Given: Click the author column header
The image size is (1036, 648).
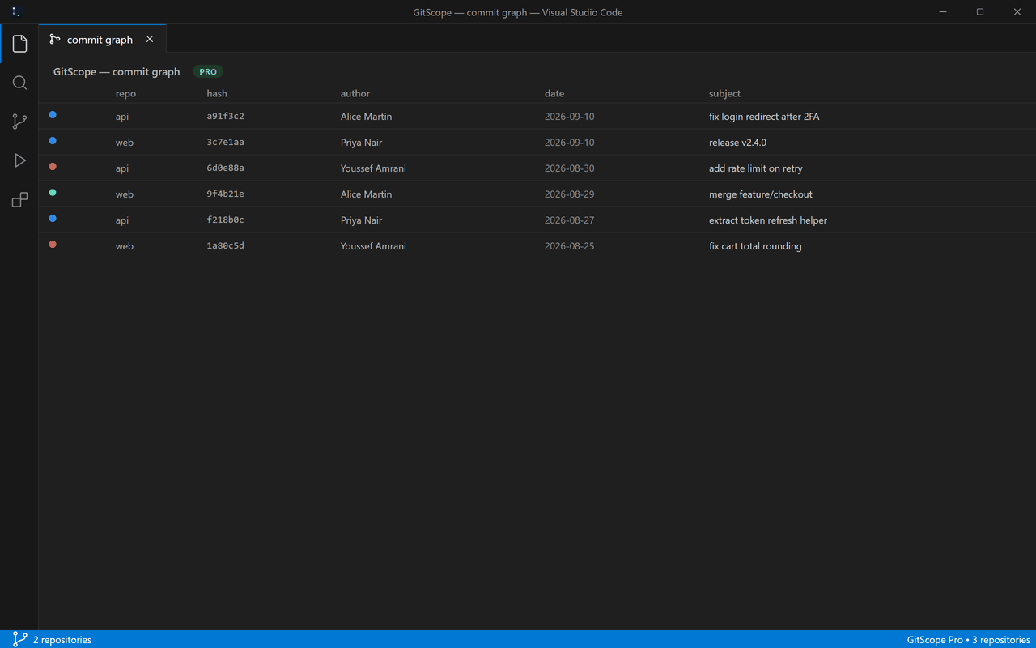Looking at the screenshot, I should click(x=355, y=94).
